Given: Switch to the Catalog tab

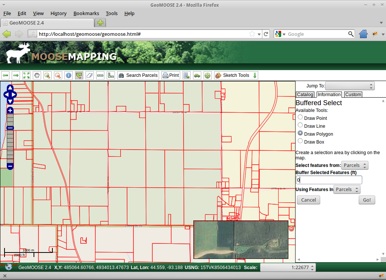Looking at the screenshot, I should coord(305,95).
